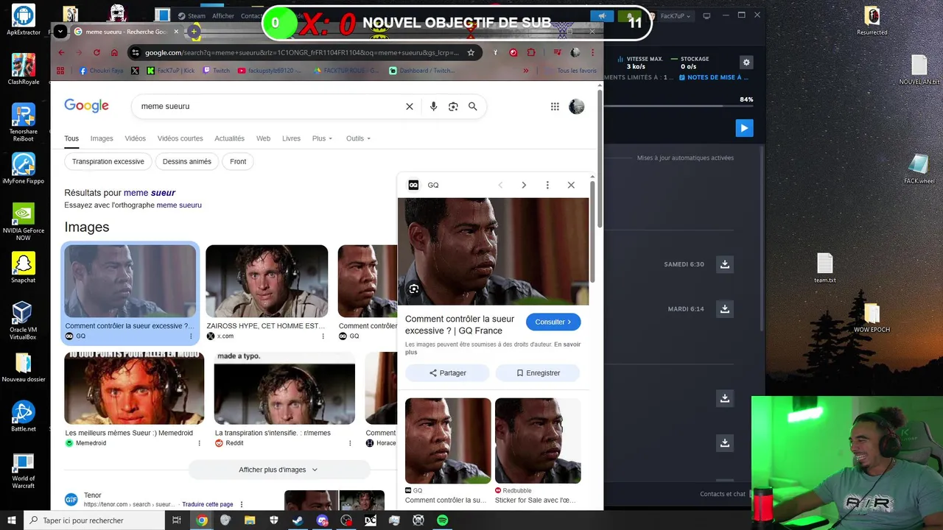
Task: Open NVIDIA GeForce NOW desktop shortcut
Action: (x=23, y=222)
